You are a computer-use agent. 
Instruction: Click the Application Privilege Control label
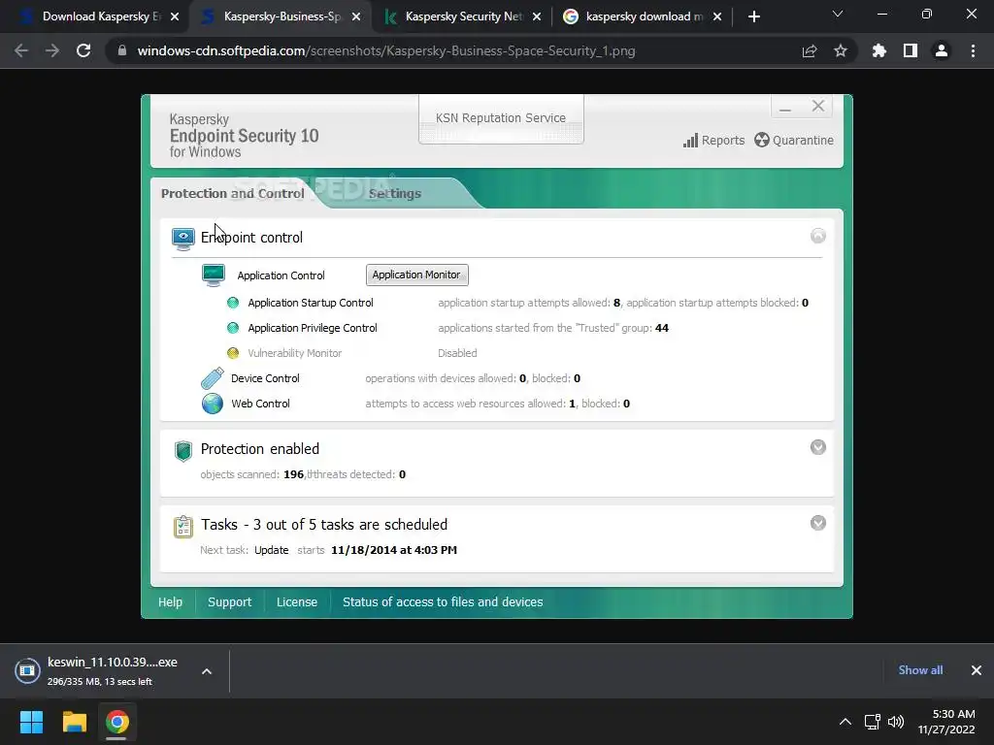point(313,328)
